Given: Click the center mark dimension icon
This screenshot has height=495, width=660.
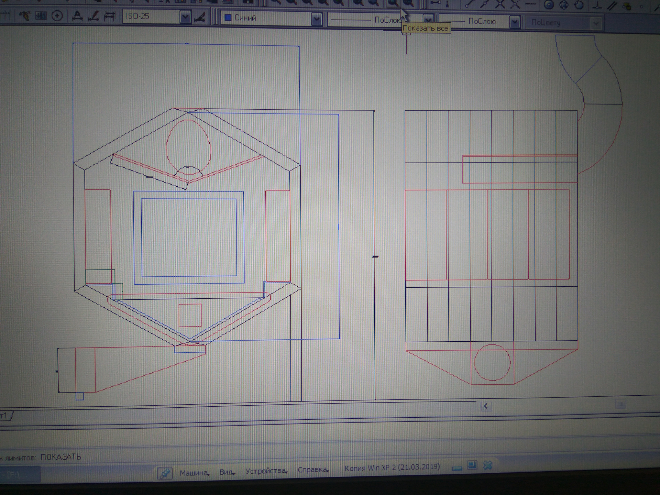Looking at the screenshot, I should click(57, 16).
